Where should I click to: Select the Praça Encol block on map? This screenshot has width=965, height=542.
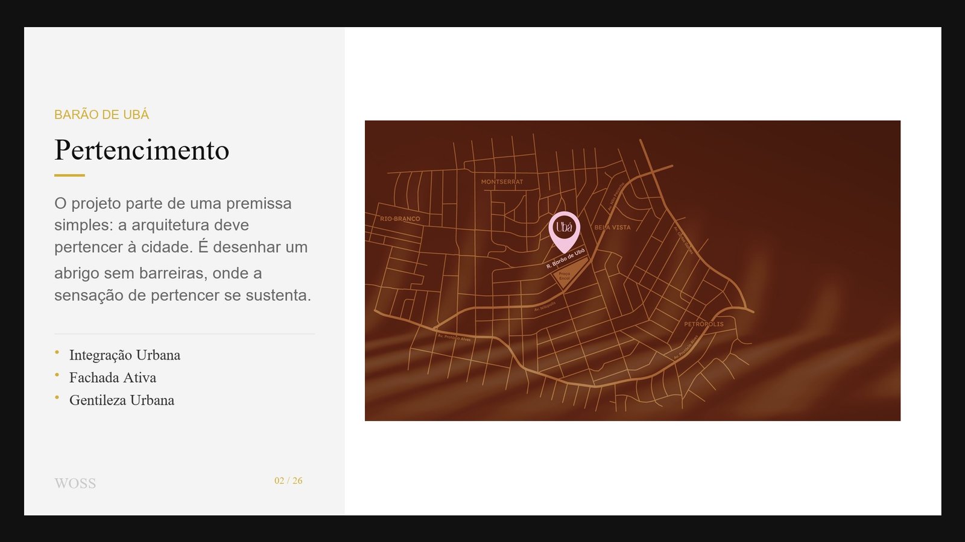(565, 276)
